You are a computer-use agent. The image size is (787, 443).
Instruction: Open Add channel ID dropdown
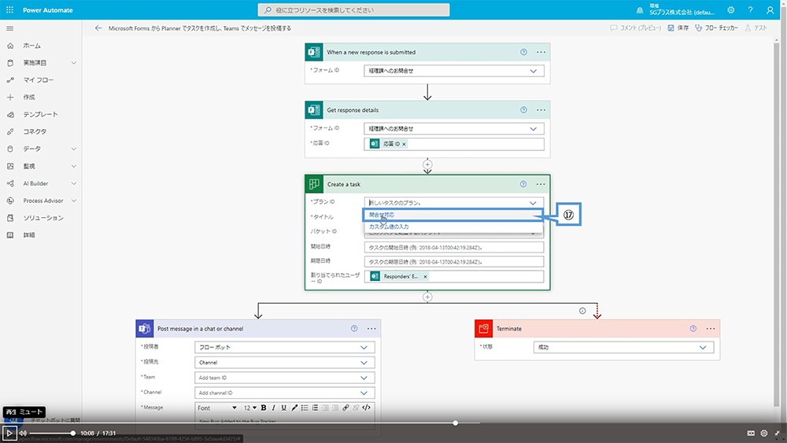click(284, 393)
